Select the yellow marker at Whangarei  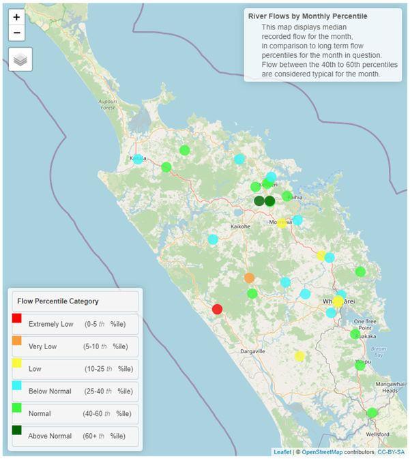pyautogui.click(x=338, y=301)
